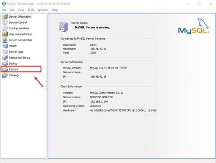The image size is (216, 163).
Task: Click the IP value under Server Information
Action: point(98,77)
